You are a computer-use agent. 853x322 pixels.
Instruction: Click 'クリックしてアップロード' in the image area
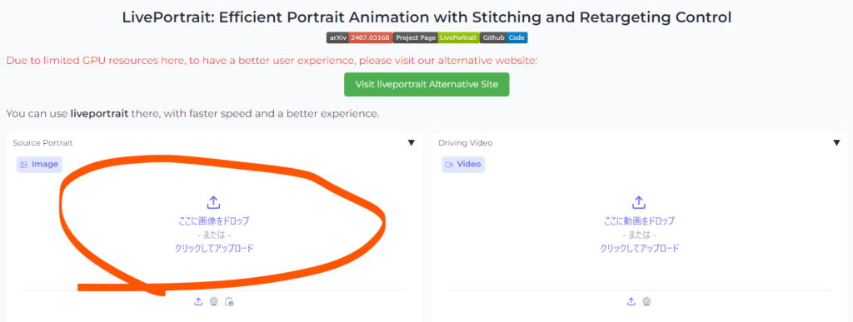[x=214, y=248]
